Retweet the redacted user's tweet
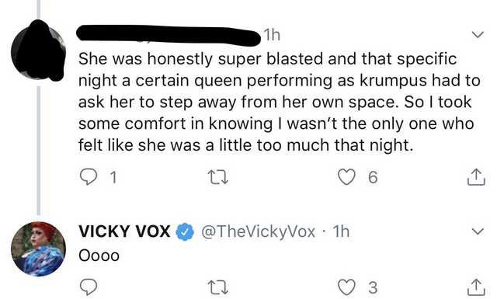This screenshot has height=299, width=497. click(x=217, y=177)
